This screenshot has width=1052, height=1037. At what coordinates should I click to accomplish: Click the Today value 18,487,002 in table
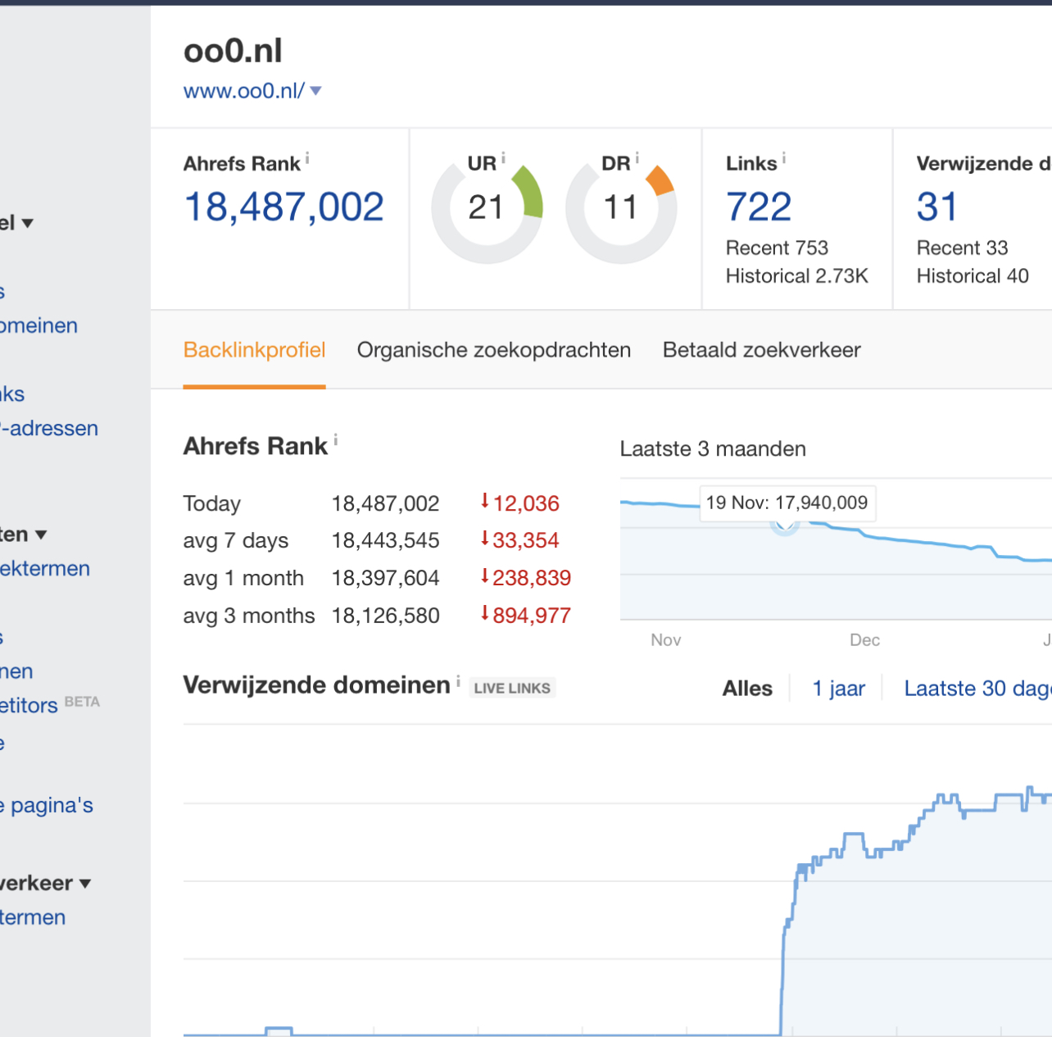(x=386, y=503)
